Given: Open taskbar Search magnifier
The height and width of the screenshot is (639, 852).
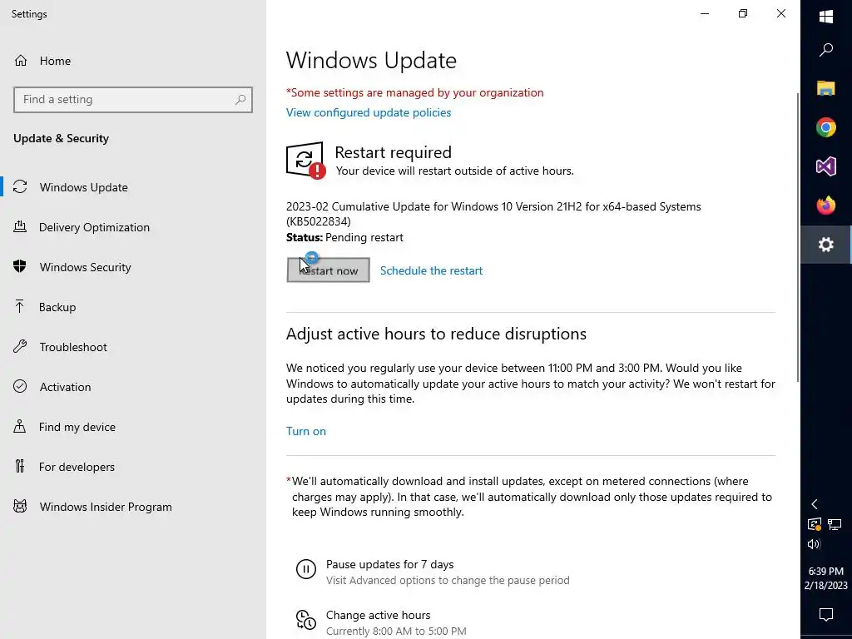Looking at the screenshot, I should [x=826, y=50].
